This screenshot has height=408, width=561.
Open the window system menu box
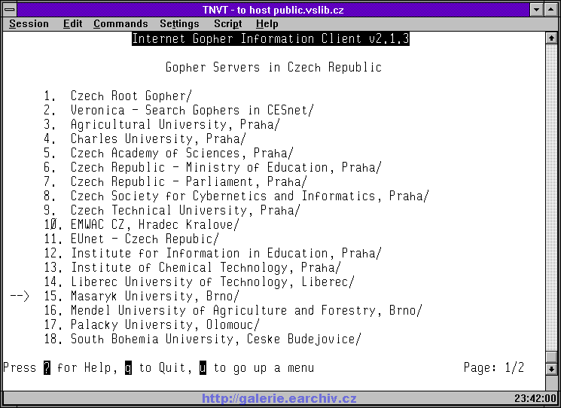(9, 9)
